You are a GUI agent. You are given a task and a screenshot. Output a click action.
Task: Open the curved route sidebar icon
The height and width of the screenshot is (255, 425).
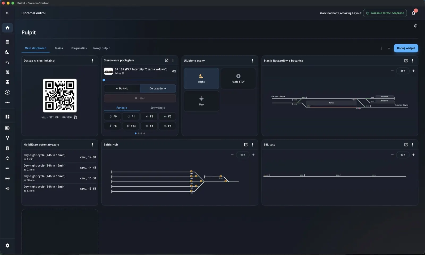7,72
